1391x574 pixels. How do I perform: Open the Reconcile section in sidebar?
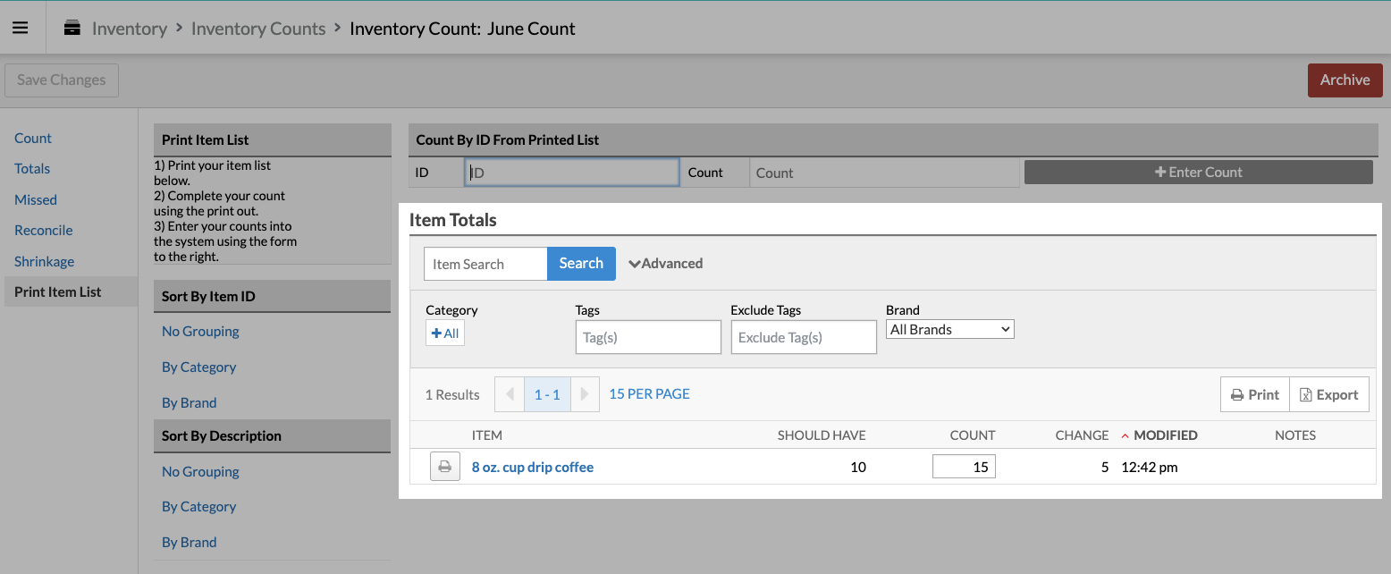click(44, 230)
